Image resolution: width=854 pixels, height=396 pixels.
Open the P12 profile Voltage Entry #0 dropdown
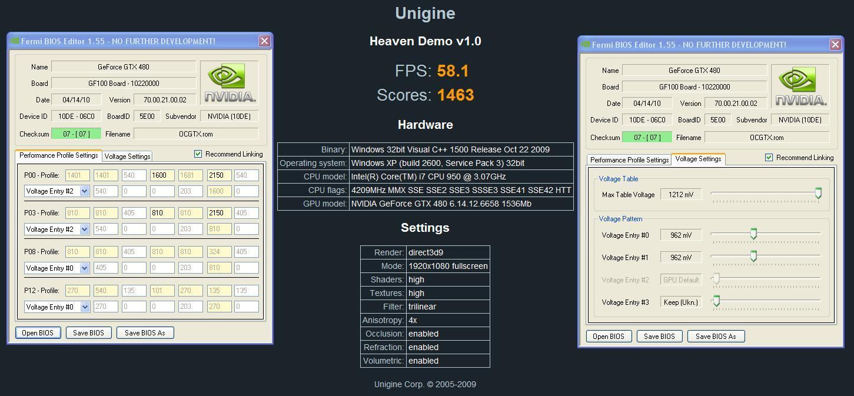pos(84,307)
